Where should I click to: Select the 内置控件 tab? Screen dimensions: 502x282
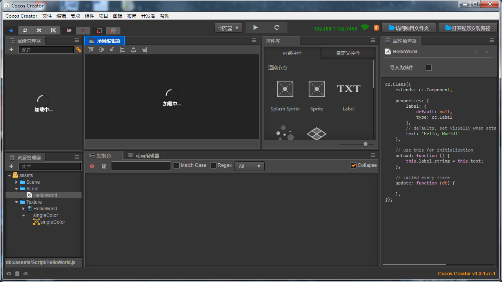(292, 53)
